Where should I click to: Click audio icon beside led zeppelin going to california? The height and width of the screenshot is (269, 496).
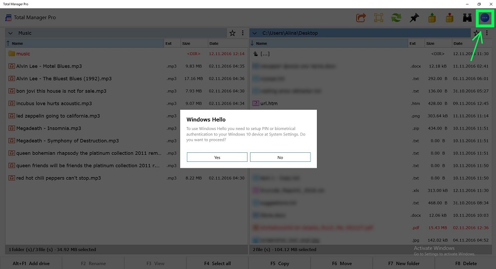tap(12, 116)
